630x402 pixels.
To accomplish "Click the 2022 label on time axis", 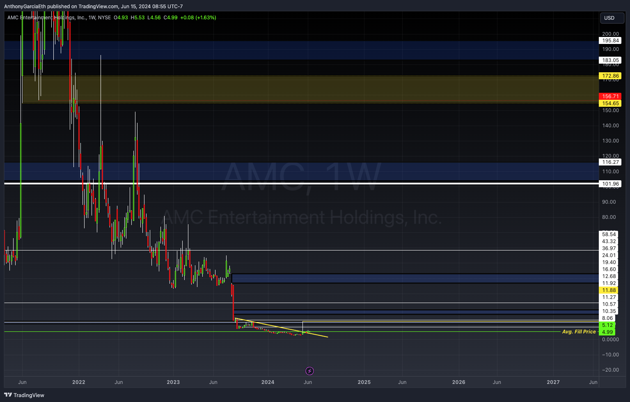I will click(78, 382).
